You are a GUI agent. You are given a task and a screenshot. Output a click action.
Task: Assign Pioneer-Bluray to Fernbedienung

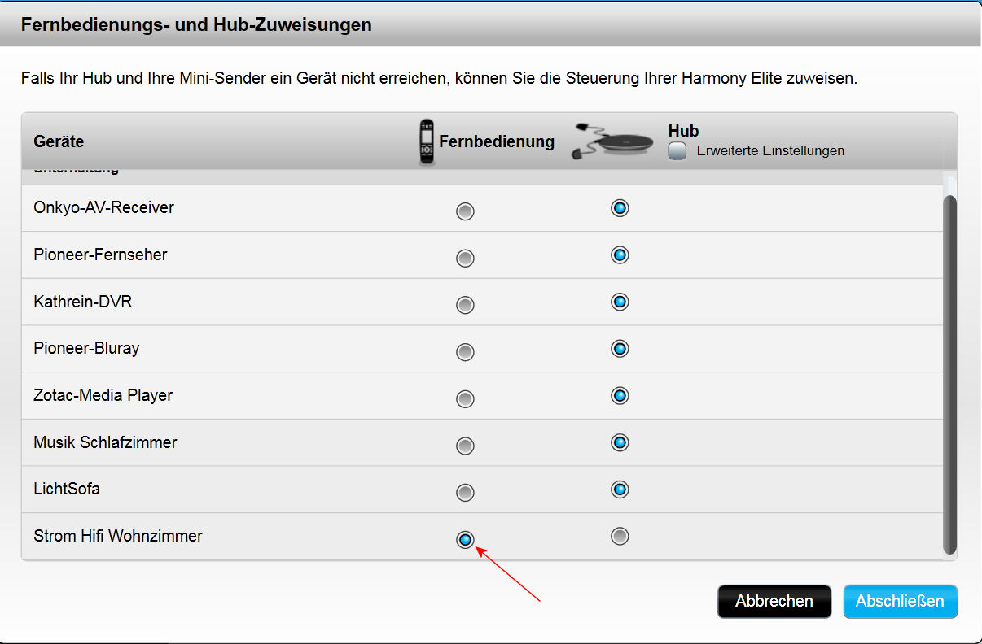(465, 352)
